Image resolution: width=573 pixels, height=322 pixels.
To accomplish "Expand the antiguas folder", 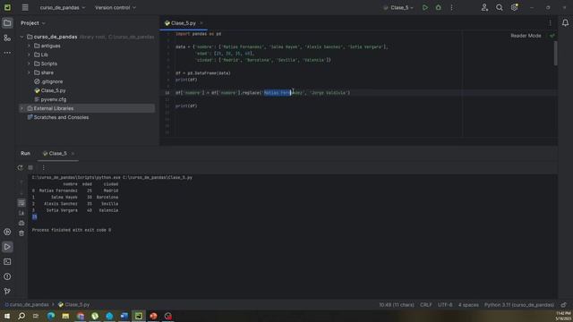I will [30, 46].
